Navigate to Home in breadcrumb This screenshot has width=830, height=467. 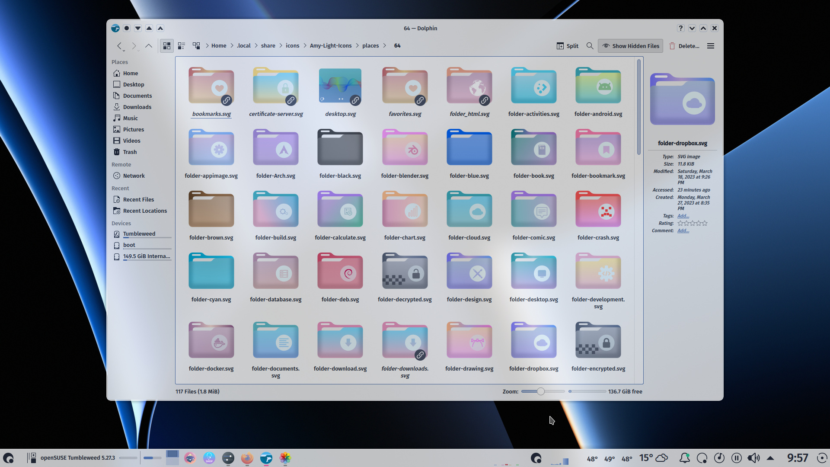tap(219, 46)
